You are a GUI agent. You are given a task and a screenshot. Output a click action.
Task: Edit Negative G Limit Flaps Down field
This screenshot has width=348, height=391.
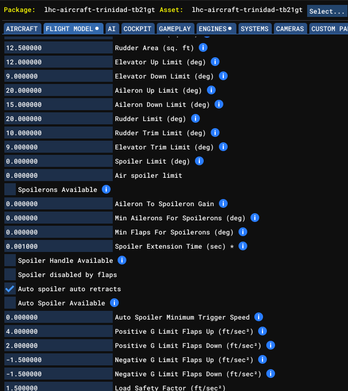point(58,374)
